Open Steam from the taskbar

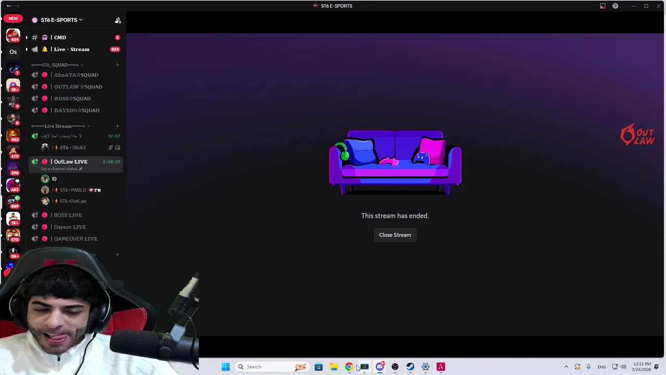click(411, 367)
